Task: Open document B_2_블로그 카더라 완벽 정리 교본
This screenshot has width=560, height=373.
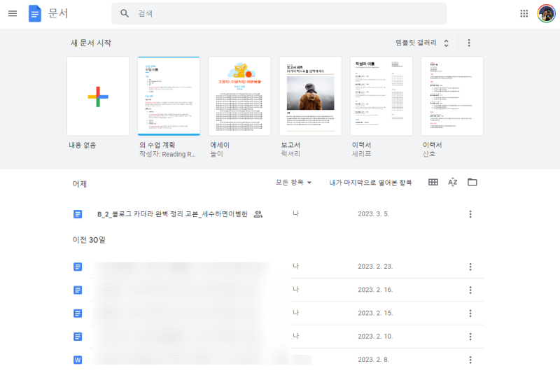Action: pos(172,214)
